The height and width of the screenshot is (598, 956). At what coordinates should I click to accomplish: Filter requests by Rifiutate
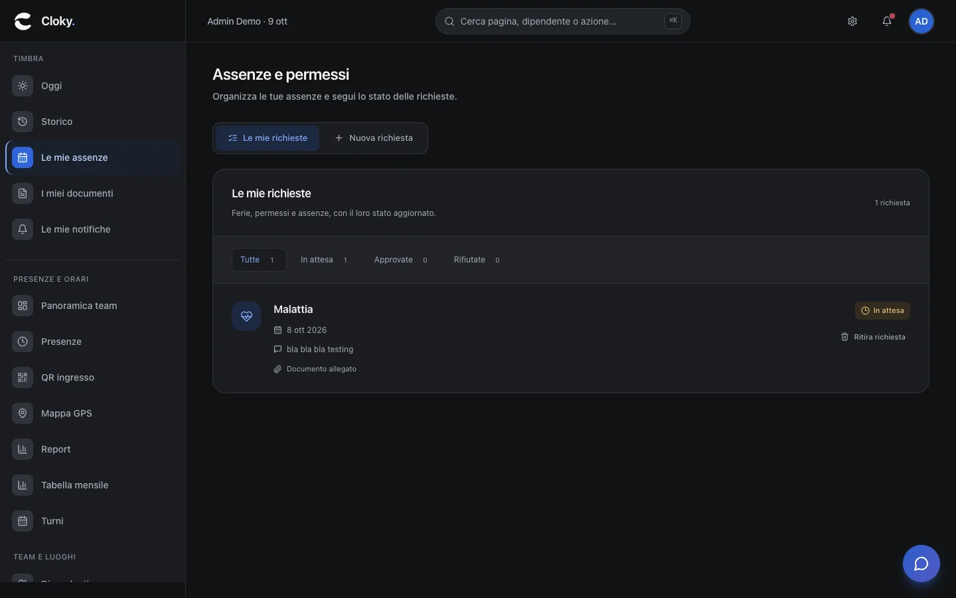(x=477, y=260)
